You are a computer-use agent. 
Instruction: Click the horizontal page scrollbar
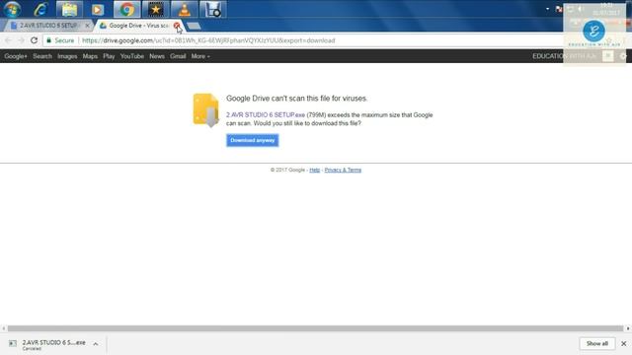(x=315, y=328)
